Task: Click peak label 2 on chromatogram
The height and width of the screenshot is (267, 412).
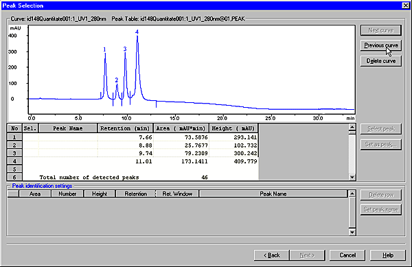Action: [x=117, y=80]
